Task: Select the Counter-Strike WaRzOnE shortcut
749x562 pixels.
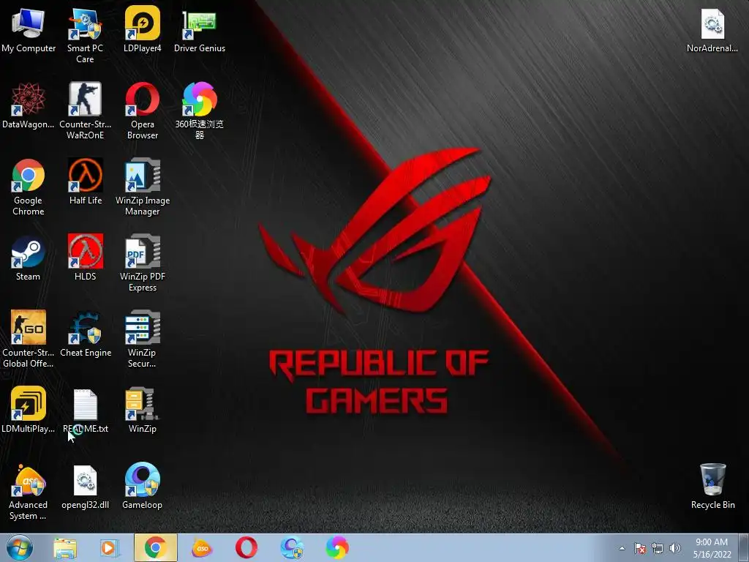Action: point(85,110)
